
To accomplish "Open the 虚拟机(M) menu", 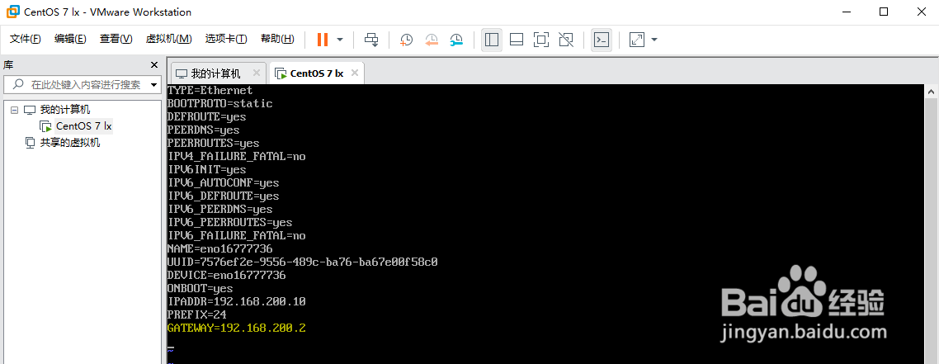I will point(168,39).
